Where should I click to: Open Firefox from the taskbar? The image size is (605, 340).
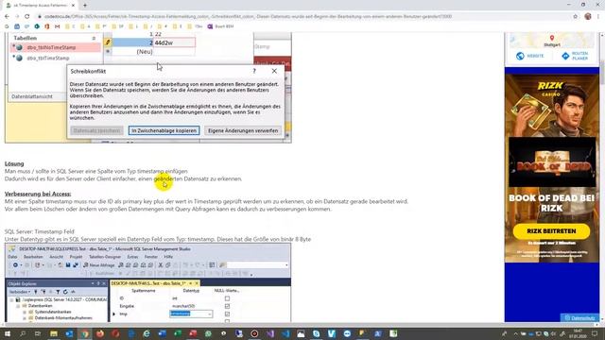100,333
